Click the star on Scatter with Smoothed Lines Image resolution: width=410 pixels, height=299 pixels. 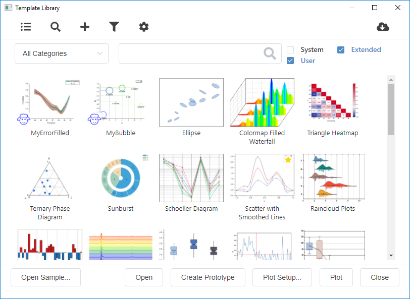[x=288, y=159]
